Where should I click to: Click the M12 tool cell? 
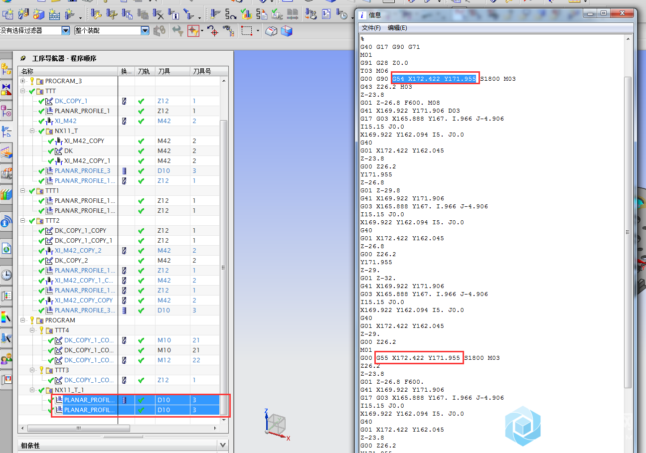(x=172, y=360)
